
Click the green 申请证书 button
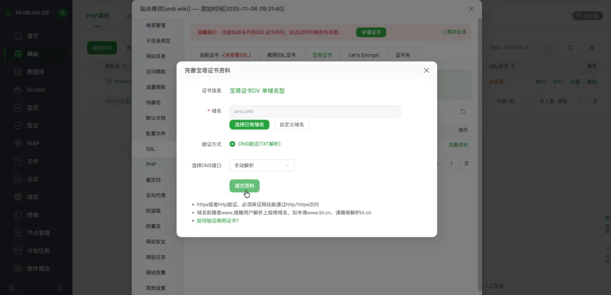pos(371,32)
